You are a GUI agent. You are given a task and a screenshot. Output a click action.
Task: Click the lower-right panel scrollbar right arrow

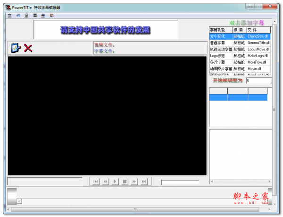pyautogui.click(x=269, y=182)
